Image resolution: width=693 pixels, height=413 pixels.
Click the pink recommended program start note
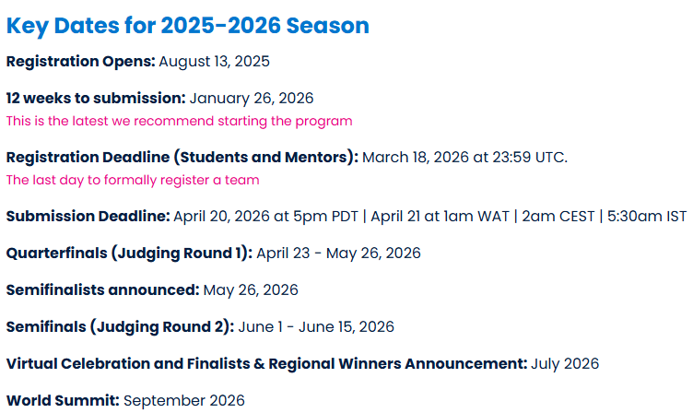coord(179,121)
